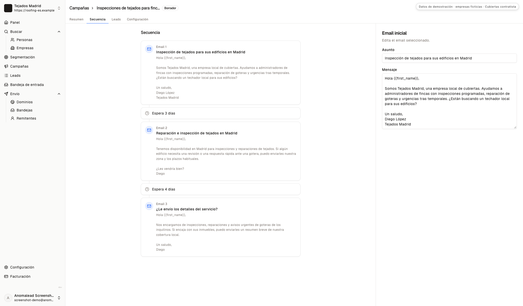
Task: Select the Secuencia tab
Action: 98,19
